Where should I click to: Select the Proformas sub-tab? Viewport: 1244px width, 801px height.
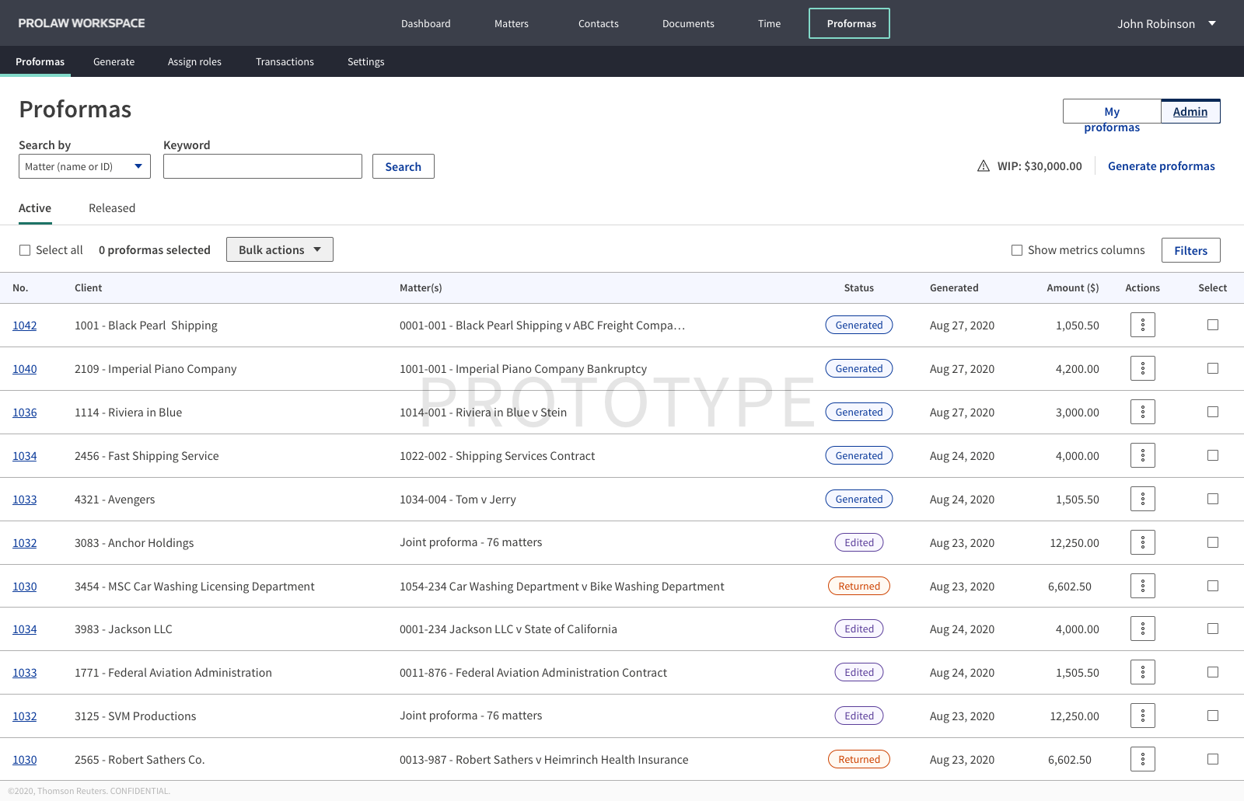tap(40, 61)
